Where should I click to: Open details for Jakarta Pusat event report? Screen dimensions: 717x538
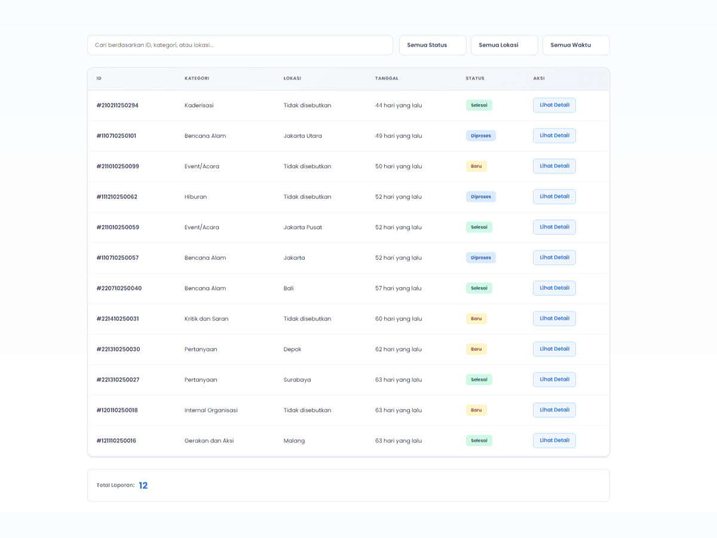pos(554,227)
